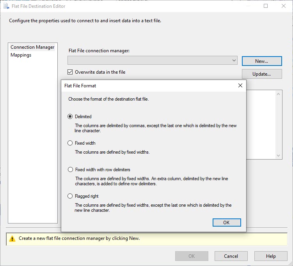This screenshot has height=266, width=293.
Task: Choose the Fixed width radio option
Action: [x=70, y=143]
